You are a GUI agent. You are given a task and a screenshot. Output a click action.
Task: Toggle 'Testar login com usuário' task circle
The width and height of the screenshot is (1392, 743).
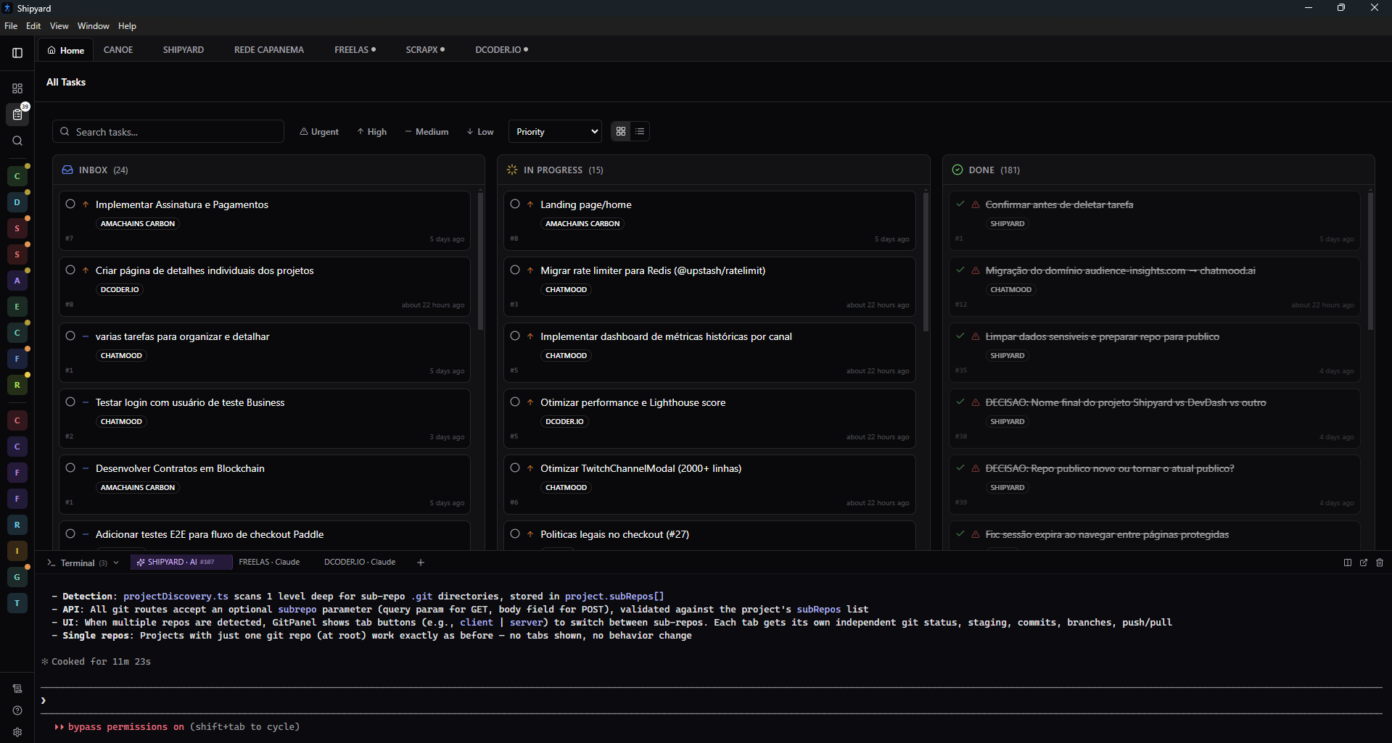[70, 402]
